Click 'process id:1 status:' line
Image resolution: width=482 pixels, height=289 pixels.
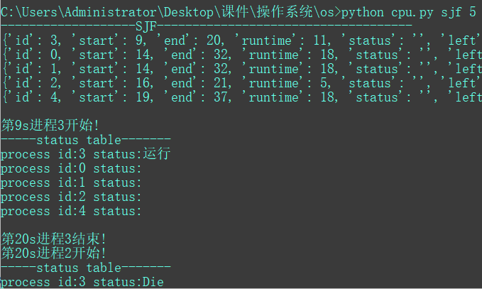(x=71, y=182)
